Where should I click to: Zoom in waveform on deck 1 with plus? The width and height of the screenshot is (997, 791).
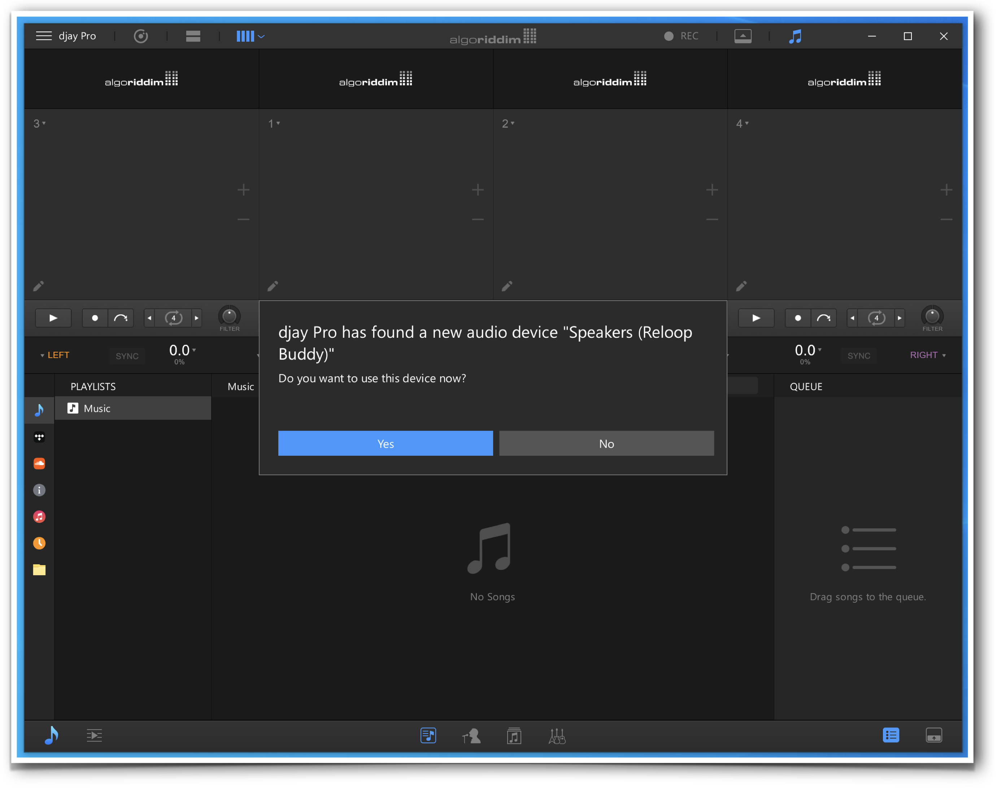pos(478,189)
